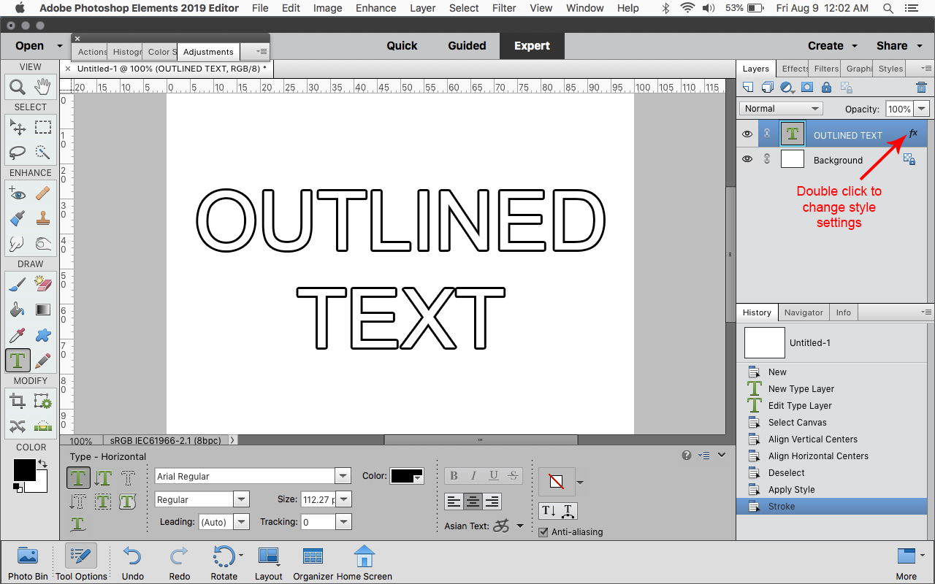Image resolution: width=935 pixels, height=584 pixels.
Task: Open the Normal blending mode dropdown
Action: (780, 107)
